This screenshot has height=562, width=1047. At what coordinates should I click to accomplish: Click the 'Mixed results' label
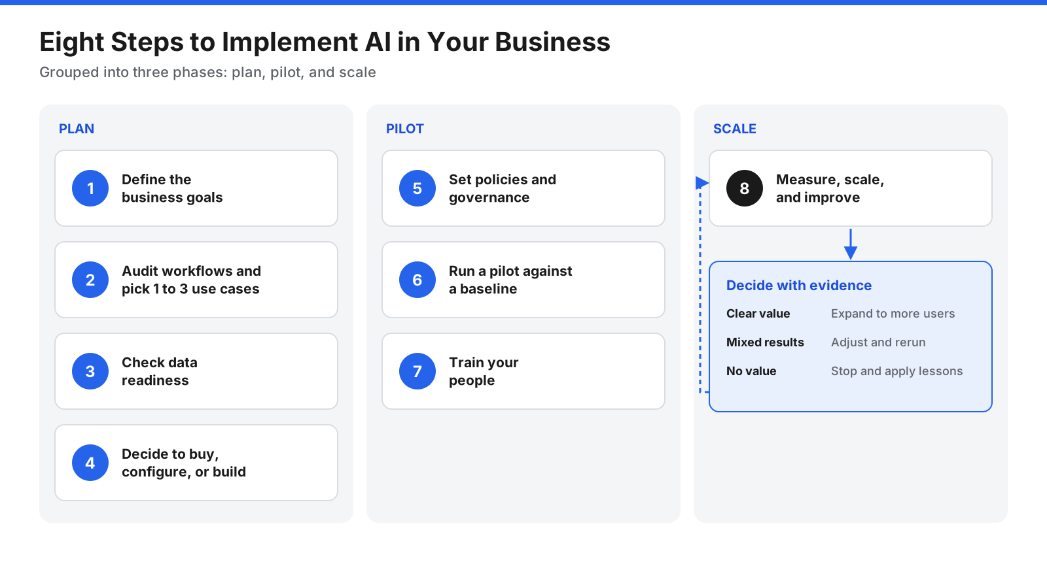point(765,342)
